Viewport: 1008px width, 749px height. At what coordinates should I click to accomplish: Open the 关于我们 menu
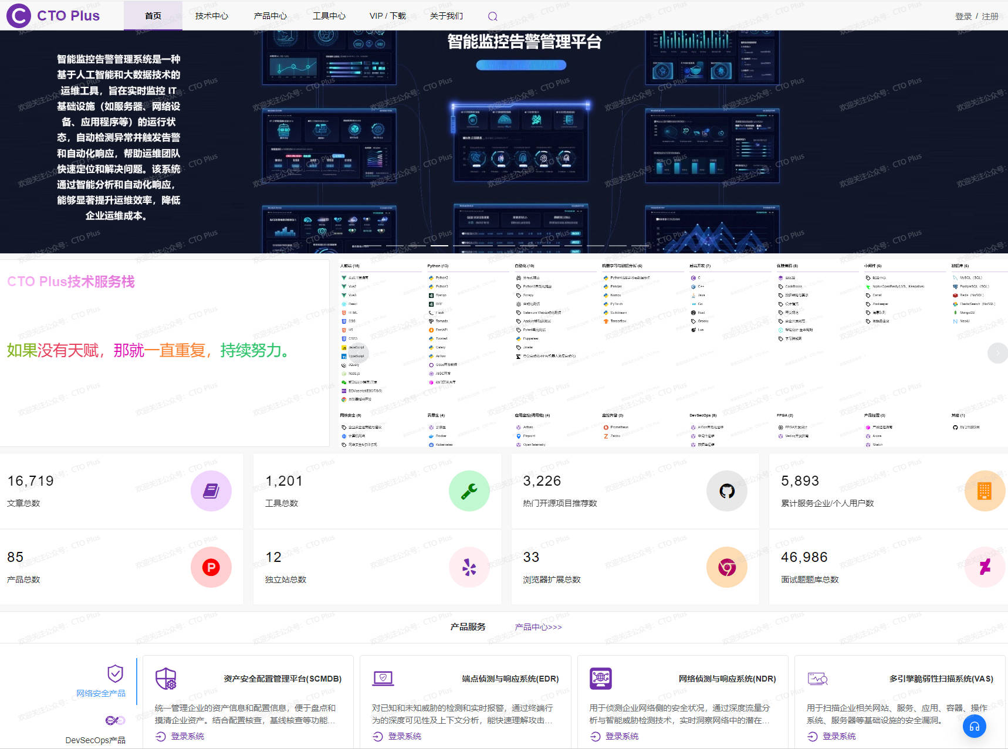pos(447,16)
